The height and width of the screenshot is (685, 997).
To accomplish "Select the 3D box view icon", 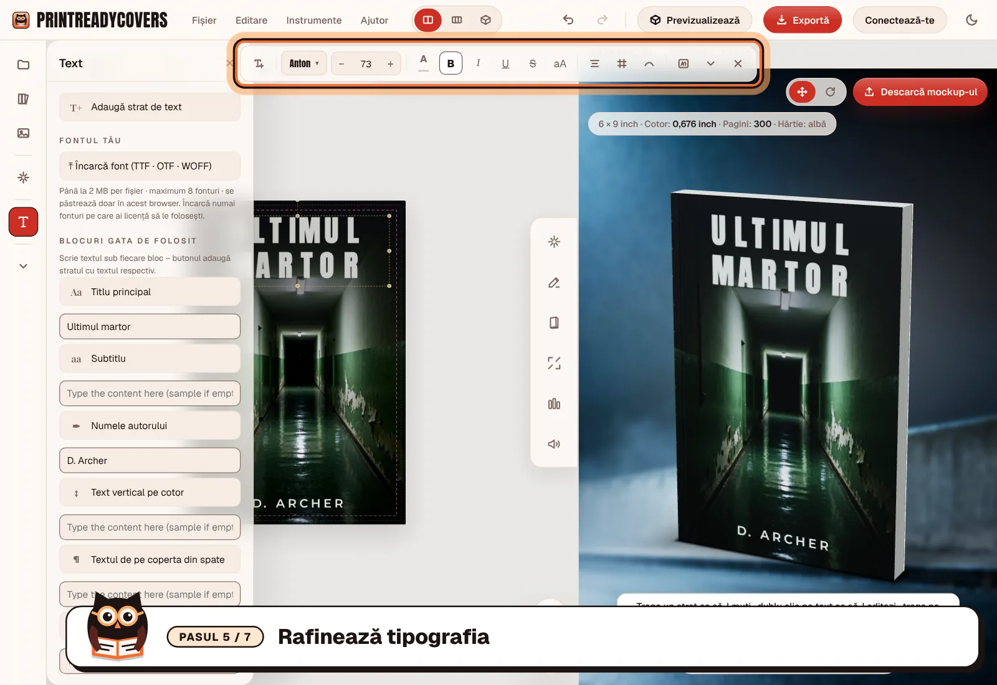I will (x=485, y=20).
